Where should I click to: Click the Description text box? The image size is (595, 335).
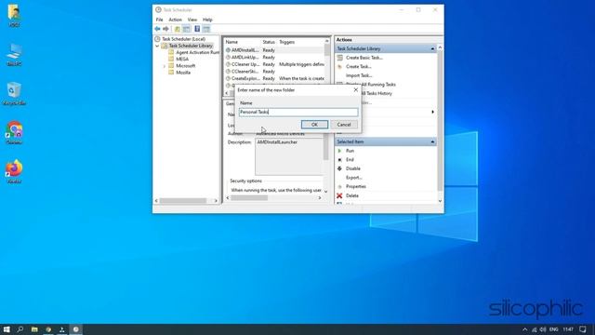(x=289, y=156)
